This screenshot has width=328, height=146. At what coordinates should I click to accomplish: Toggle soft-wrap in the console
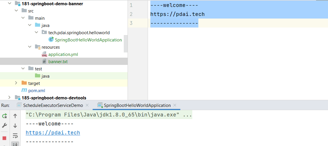[x=15, y=136]
